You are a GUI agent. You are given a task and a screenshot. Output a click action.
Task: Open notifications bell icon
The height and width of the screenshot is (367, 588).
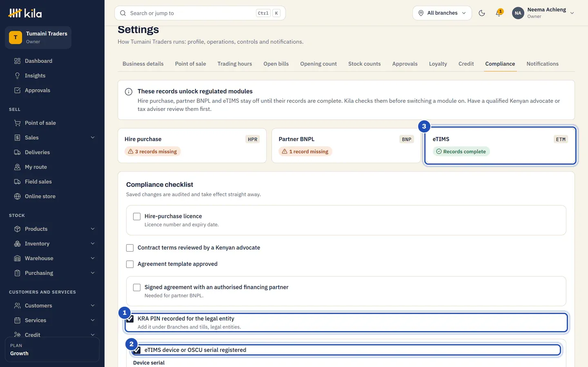pyautogui.click(x=499, y=13)
